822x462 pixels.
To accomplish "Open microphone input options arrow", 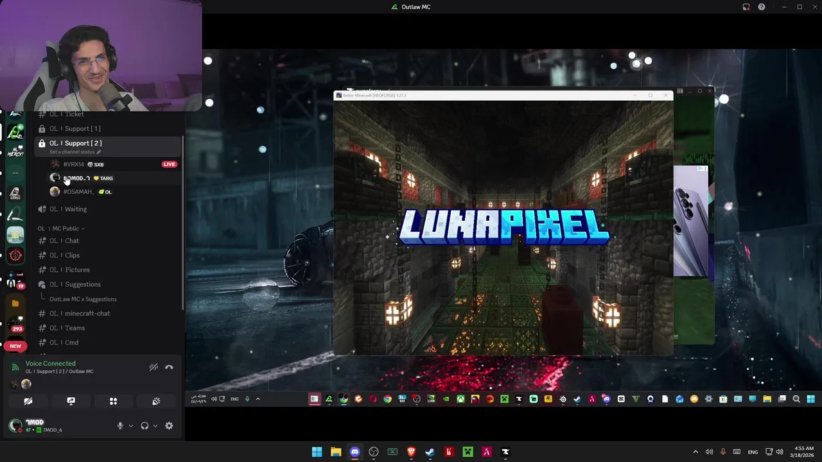I will [130, 426].
